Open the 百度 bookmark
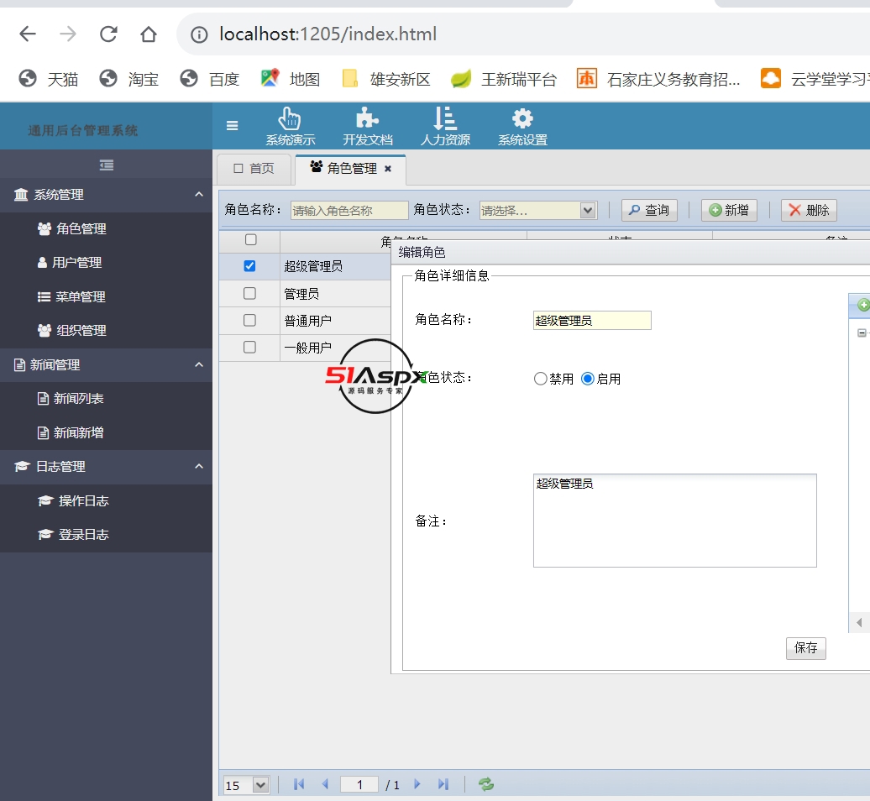This screenshot has height=801, width=870. coord(210,79)
